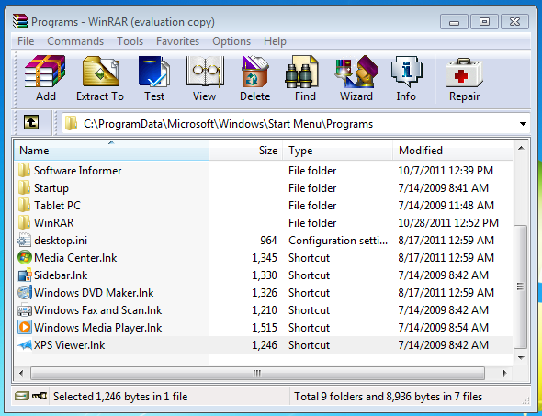Click the Media Center.lnk icon
Screen dimensions: 542x416
(x=25, y=258)
